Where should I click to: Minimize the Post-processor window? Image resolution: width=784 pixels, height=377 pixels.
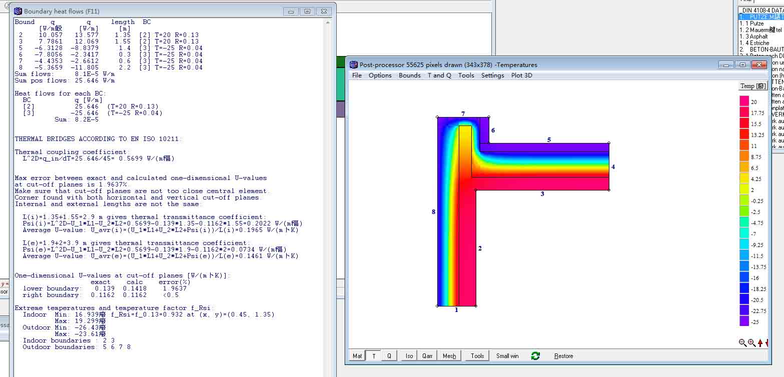[x=726, y=64]
